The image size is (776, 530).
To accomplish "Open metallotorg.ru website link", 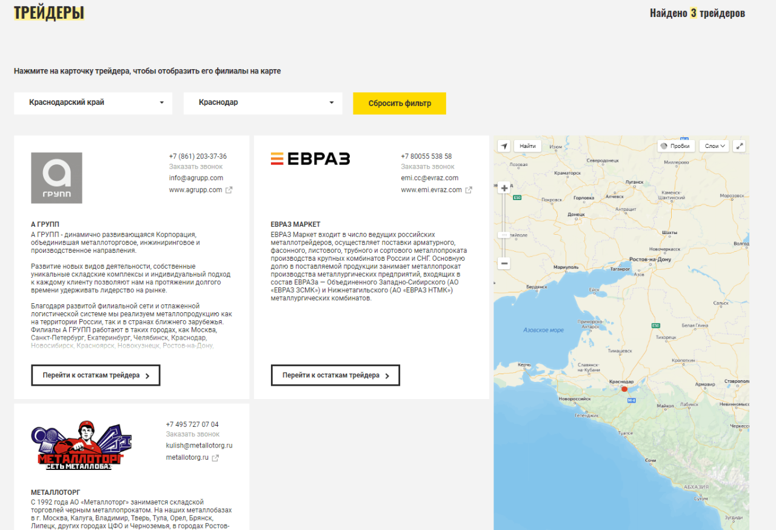I will (x=187, y=457).
